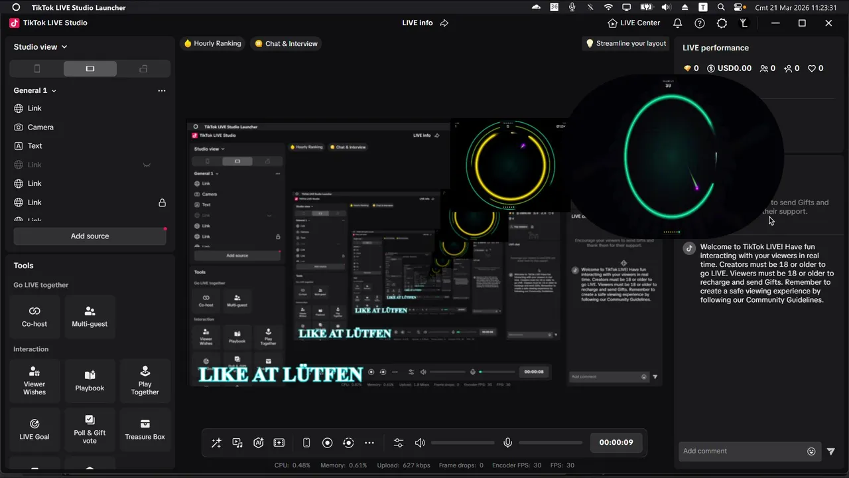Open macOS Control Center icon
The image size is (849, 478).
(738, 7)
